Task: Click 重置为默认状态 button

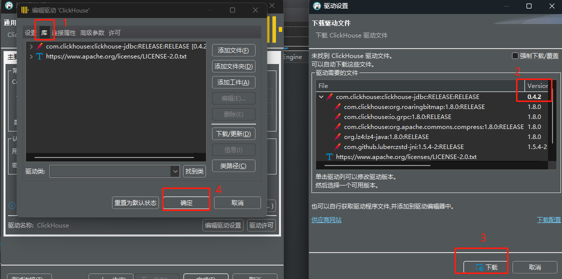Action: pyautogui.click(x=135, y=202)
